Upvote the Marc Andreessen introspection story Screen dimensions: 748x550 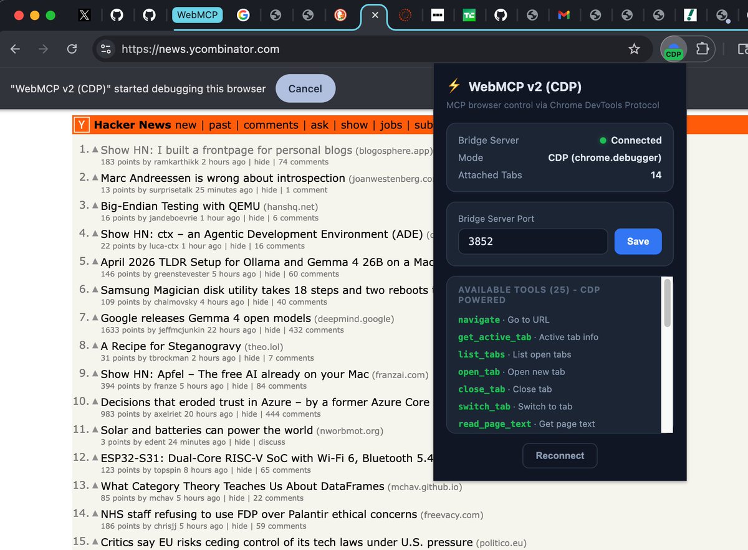point(95,178)
